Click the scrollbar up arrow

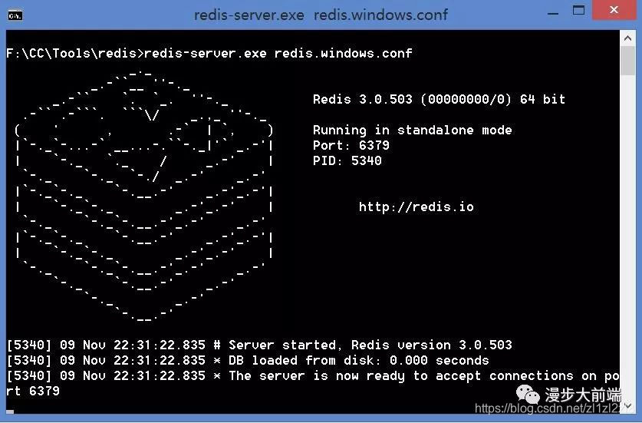627,38
